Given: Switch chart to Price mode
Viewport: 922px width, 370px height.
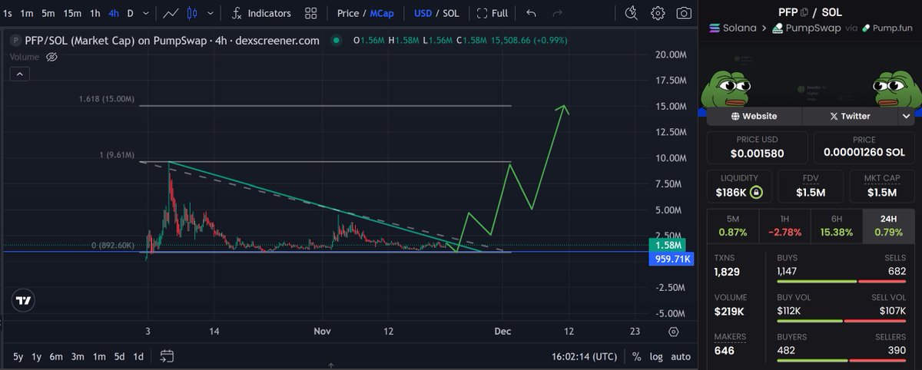Looking at the screenshot, I should coord(348,13).
